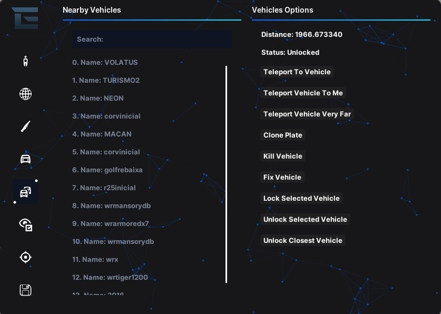Open the eye visuals icon tab

pyautogui.click(x=26, y=225)
